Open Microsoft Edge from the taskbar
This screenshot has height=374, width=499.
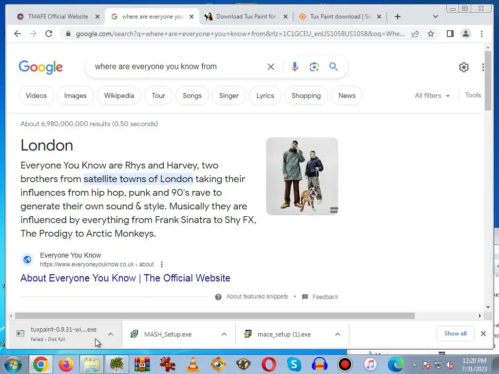point(395,364)
